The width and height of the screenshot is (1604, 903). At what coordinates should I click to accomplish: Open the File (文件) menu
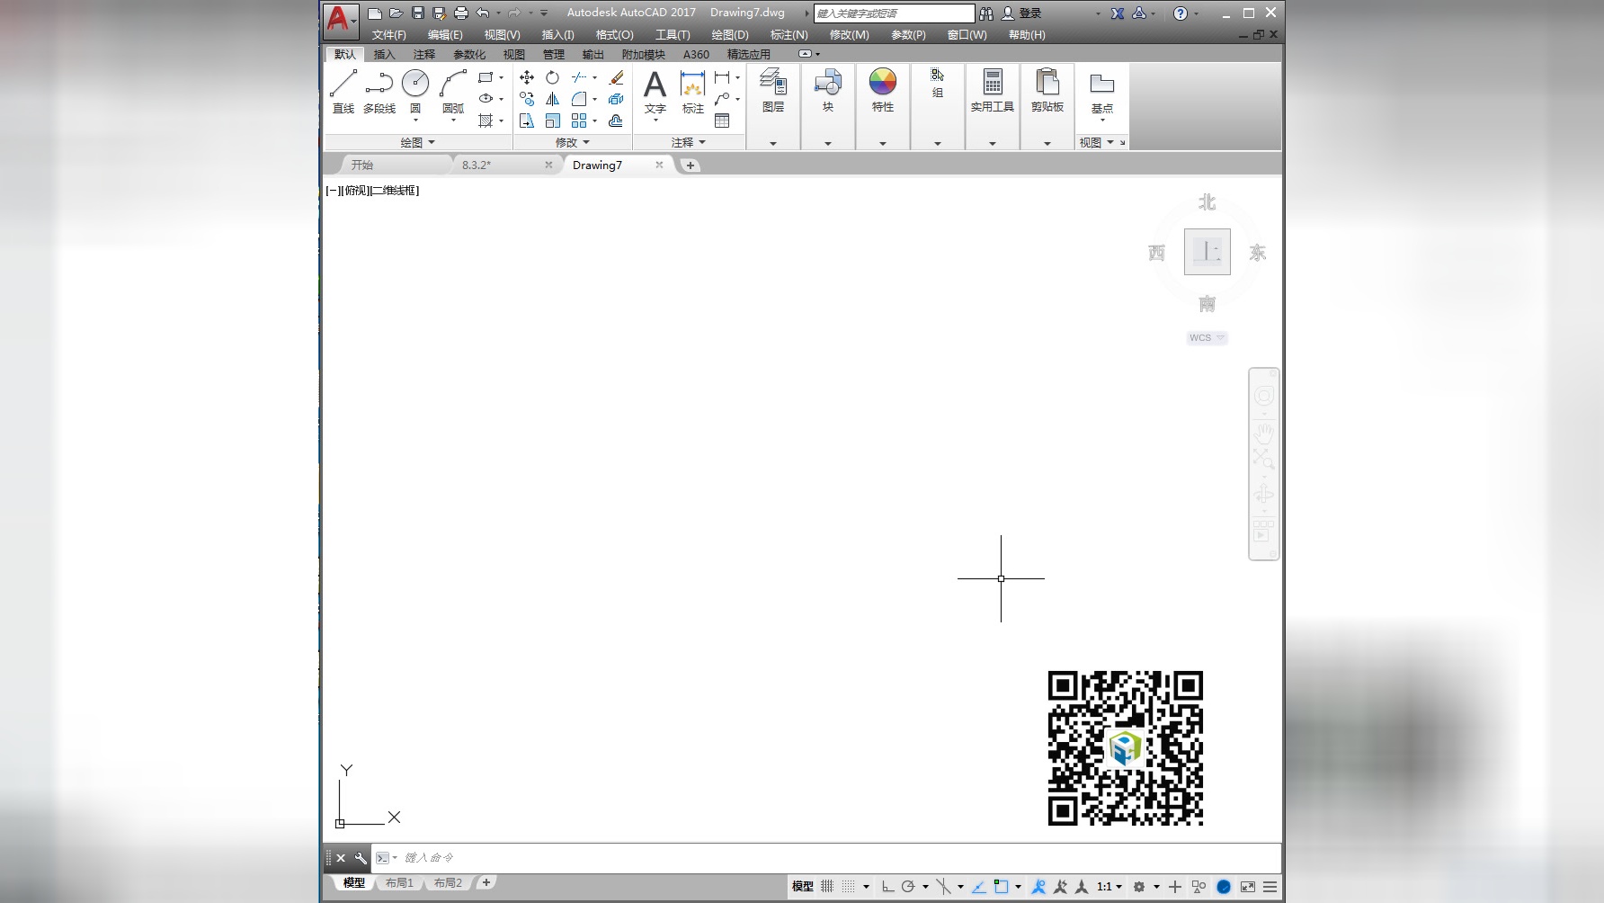tap(389, 35)
